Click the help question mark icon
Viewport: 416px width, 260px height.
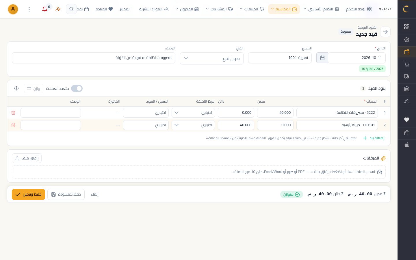[16, 88]
